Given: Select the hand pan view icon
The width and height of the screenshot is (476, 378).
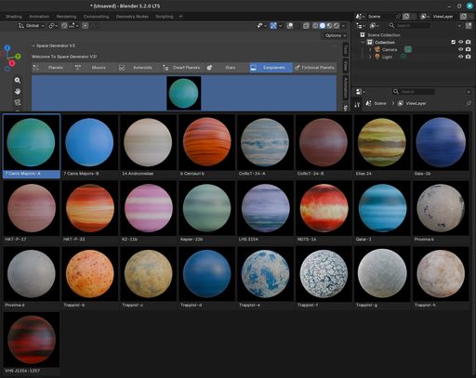Looking at the screenshot, I should click(x=18, y=91).
